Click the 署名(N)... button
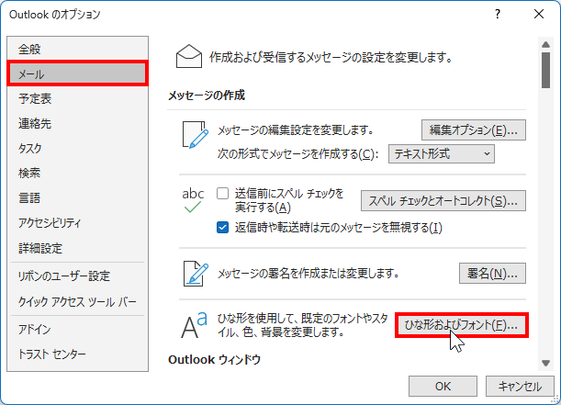The image size is (561, 405). click(x=492, y=274)
